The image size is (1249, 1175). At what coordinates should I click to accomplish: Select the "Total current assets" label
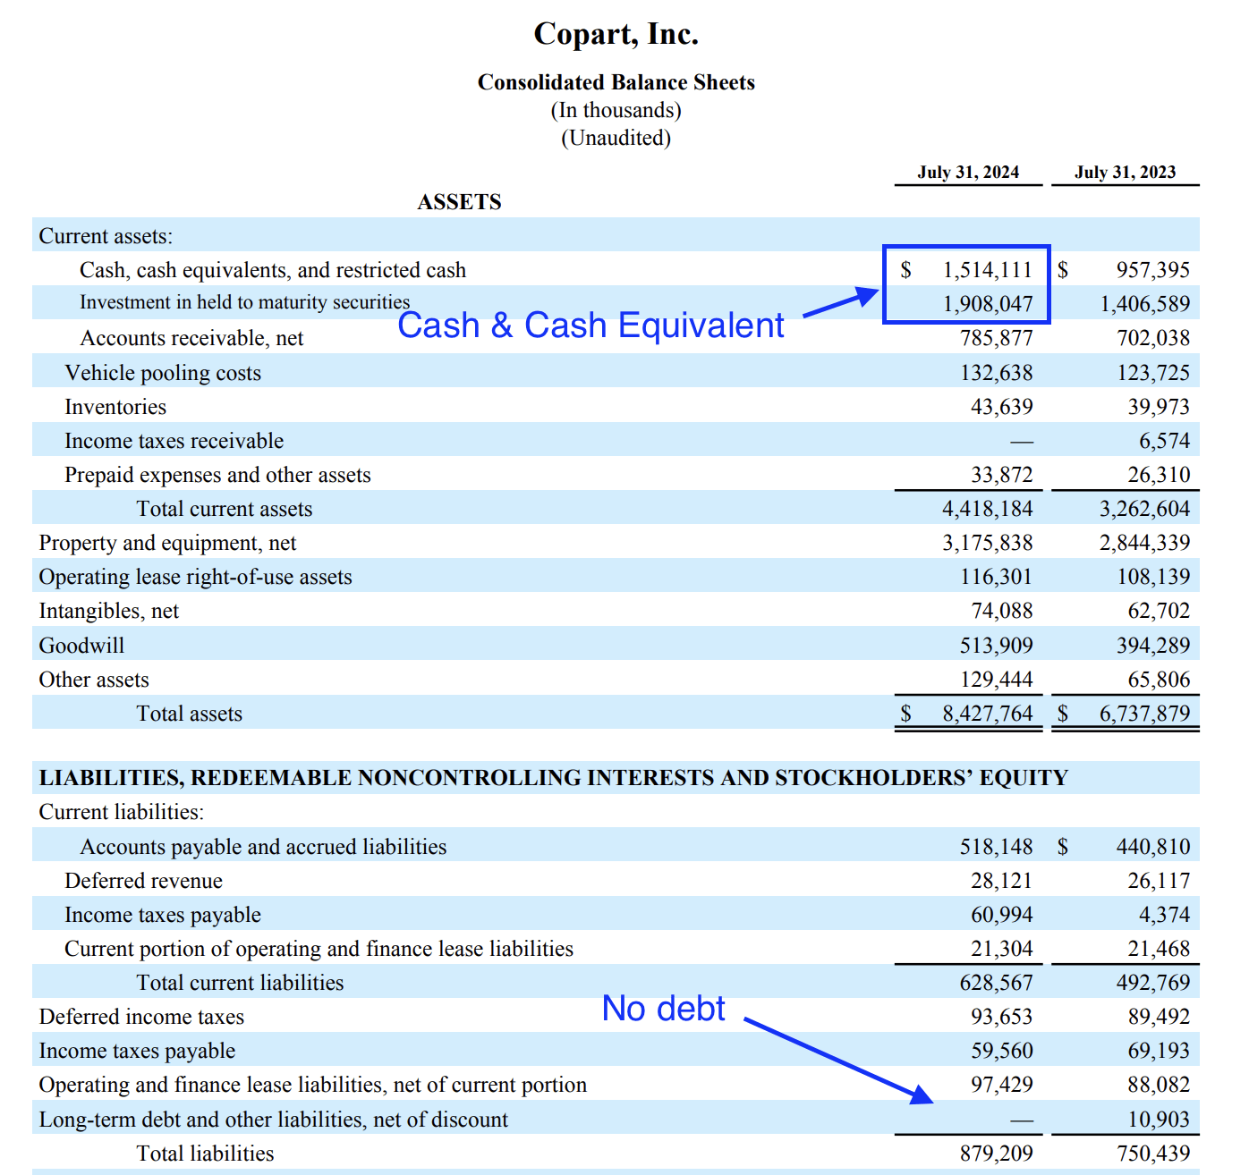[225, 509]
